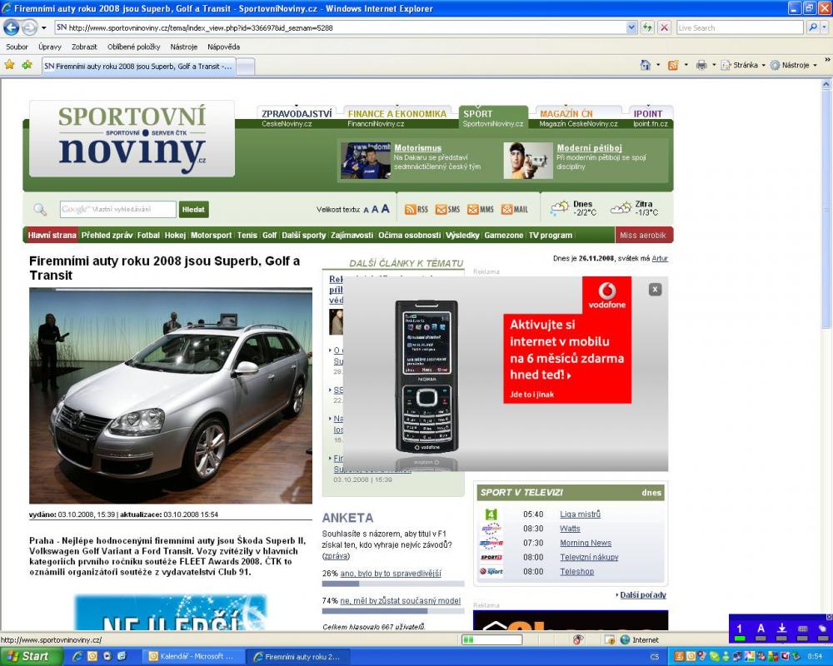Open the Nástroje command bar dropdown
The height and width of the screenshot is (666, 833).
[x=793, y=65]
